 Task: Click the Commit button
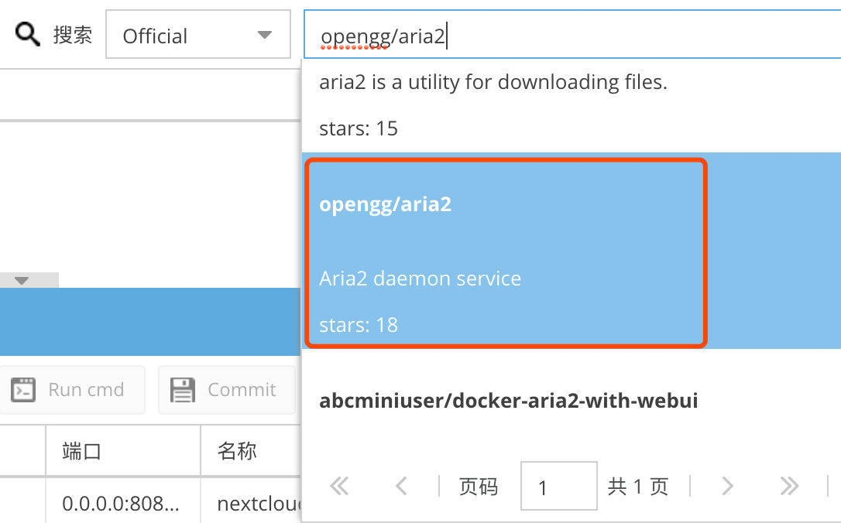coord(226,390)
